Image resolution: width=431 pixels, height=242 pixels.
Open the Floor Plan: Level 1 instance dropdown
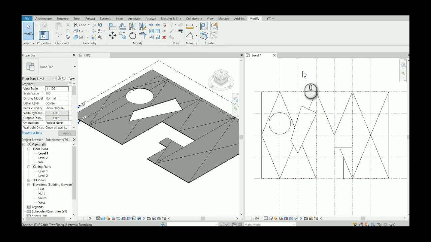(55, 79)
